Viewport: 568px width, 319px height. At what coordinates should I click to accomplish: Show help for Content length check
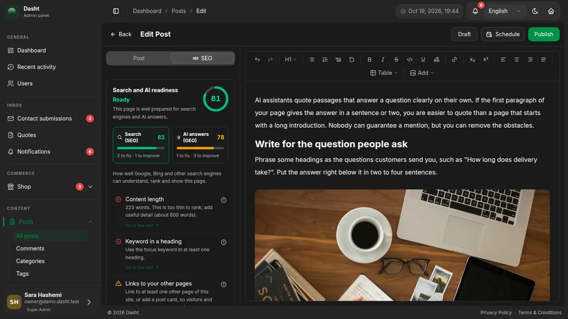(x=224, y=200)
